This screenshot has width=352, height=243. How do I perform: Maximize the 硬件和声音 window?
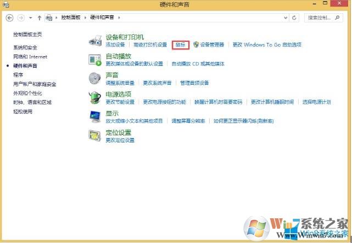click(x=325, y=3)
